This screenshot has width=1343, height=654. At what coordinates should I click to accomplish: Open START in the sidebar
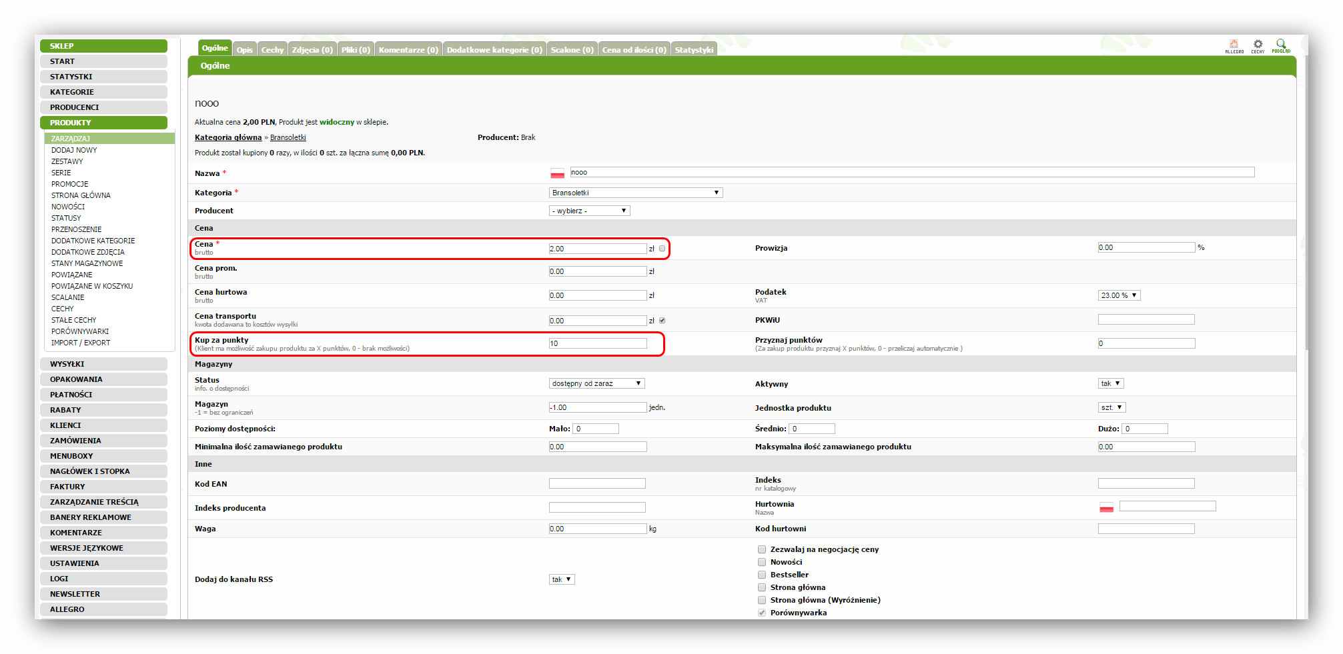pyautogui.click(x=103, y=61)
